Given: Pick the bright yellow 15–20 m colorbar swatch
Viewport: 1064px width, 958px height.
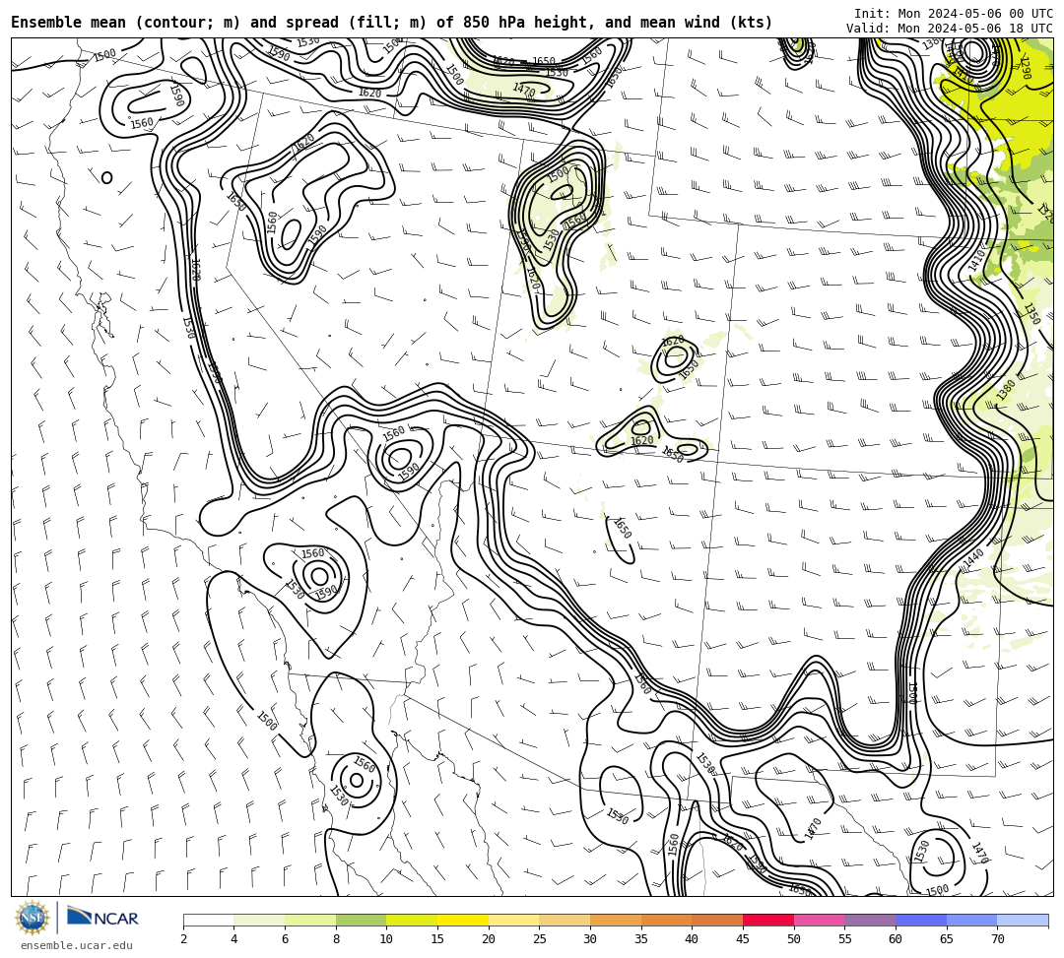Looking at the screenshot, I should coord(463,920).
